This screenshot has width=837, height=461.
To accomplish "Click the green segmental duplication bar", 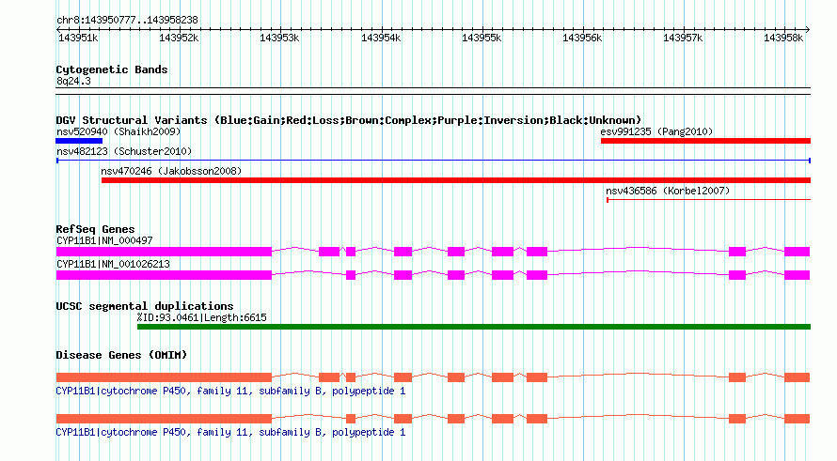I will pos(474,327).
